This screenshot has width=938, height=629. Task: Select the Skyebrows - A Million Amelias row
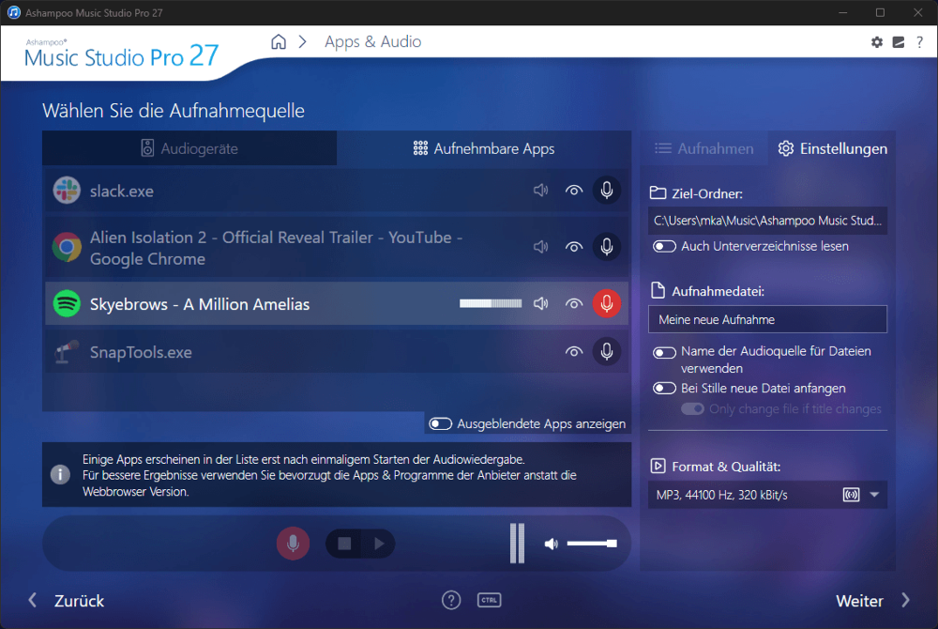coord(337,303)
